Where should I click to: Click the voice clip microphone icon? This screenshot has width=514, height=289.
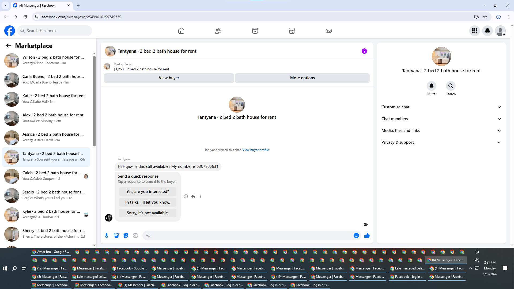(107, 235)
